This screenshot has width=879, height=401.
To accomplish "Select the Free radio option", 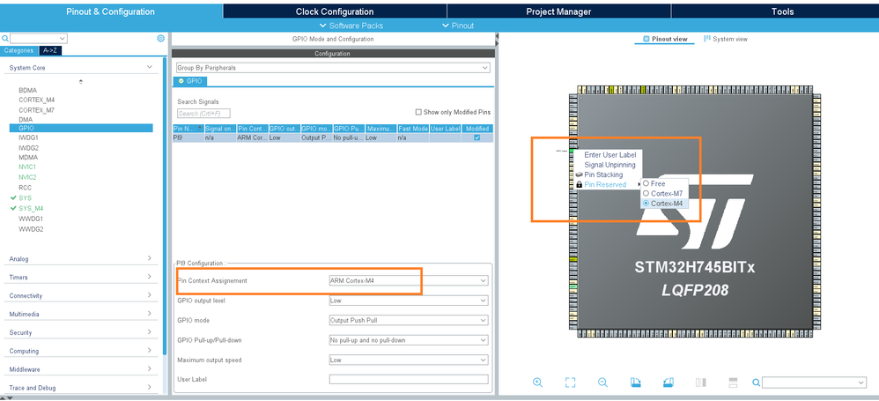I will tap(646, 183).
